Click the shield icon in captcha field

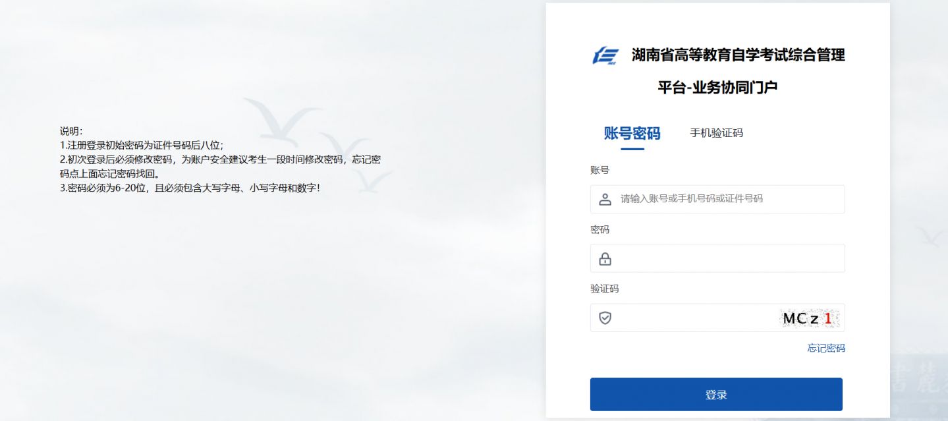(605, 318)
